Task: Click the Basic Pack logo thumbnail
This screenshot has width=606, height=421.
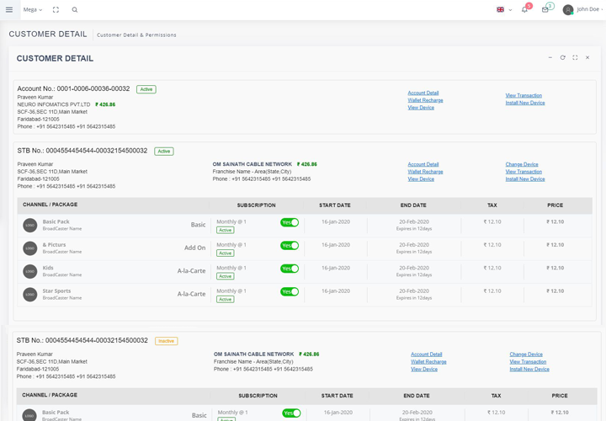Action: (29, 226)
